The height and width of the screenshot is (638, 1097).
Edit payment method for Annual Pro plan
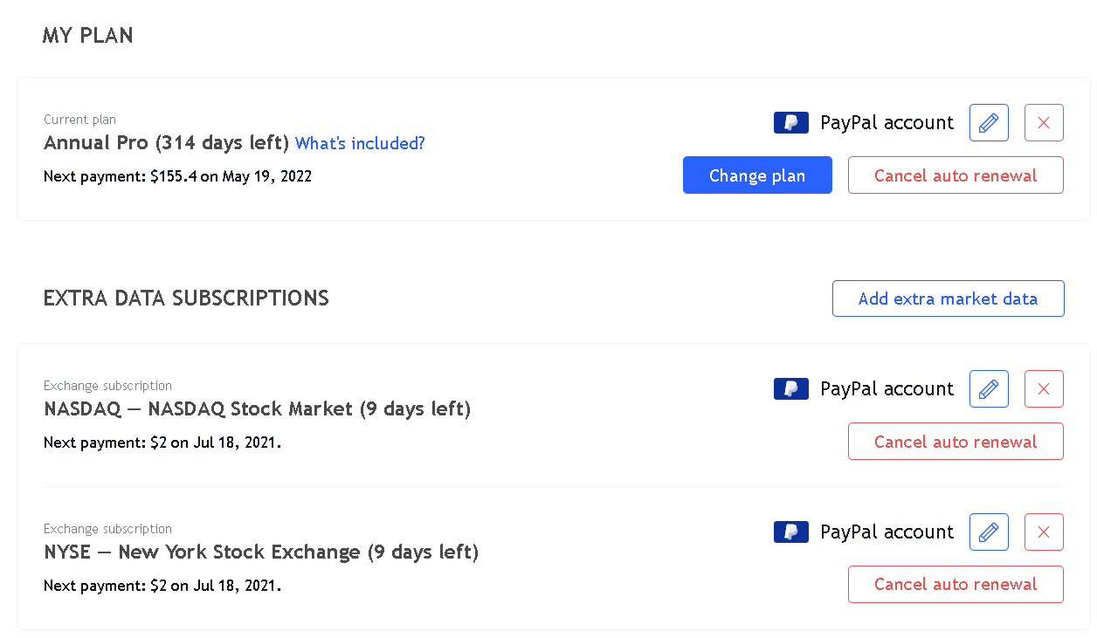click(x=989, y=122)
